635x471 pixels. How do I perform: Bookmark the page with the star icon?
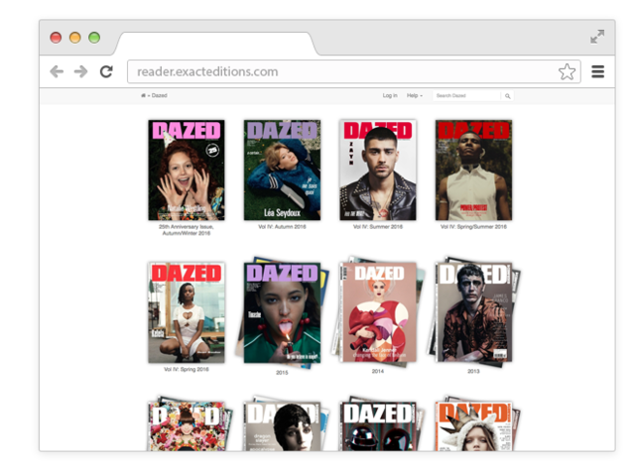(567, 72)
